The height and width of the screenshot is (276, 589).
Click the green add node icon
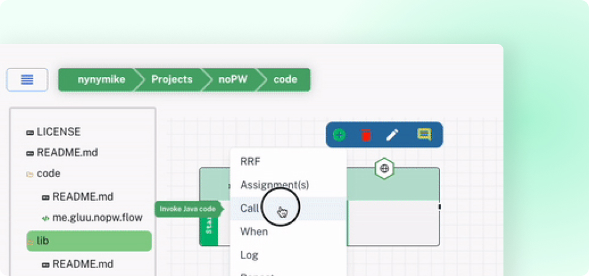pos(339,135)
